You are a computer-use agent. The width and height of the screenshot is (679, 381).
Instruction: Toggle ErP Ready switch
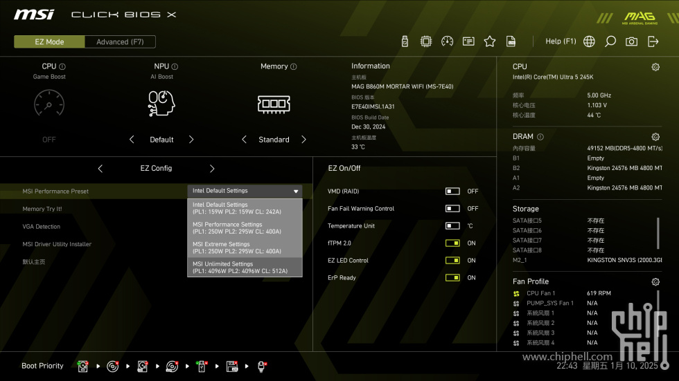click(452, 278)
